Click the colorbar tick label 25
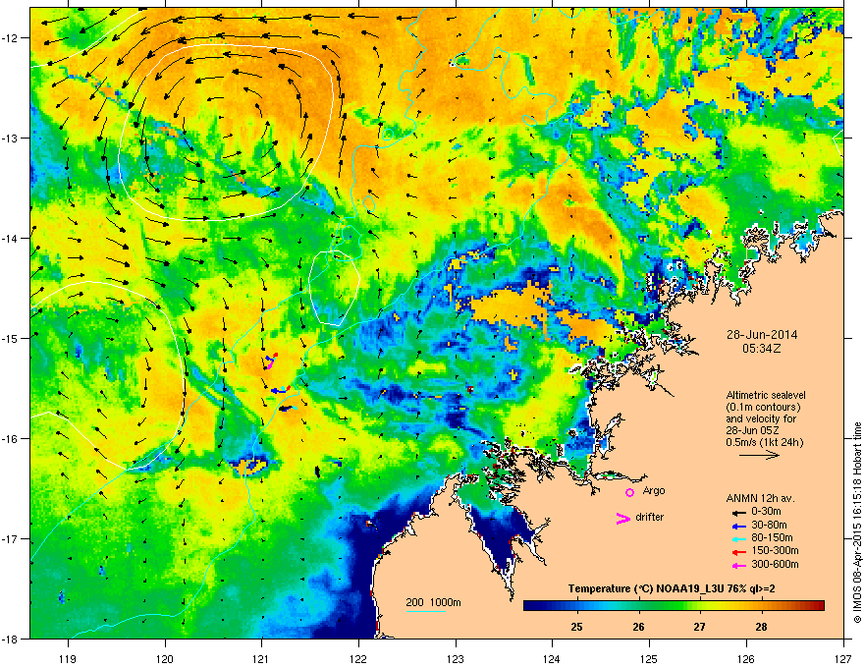 coord(577,627)
